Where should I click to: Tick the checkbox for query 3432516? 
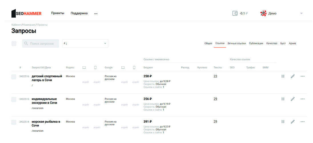tap(14, 77)
